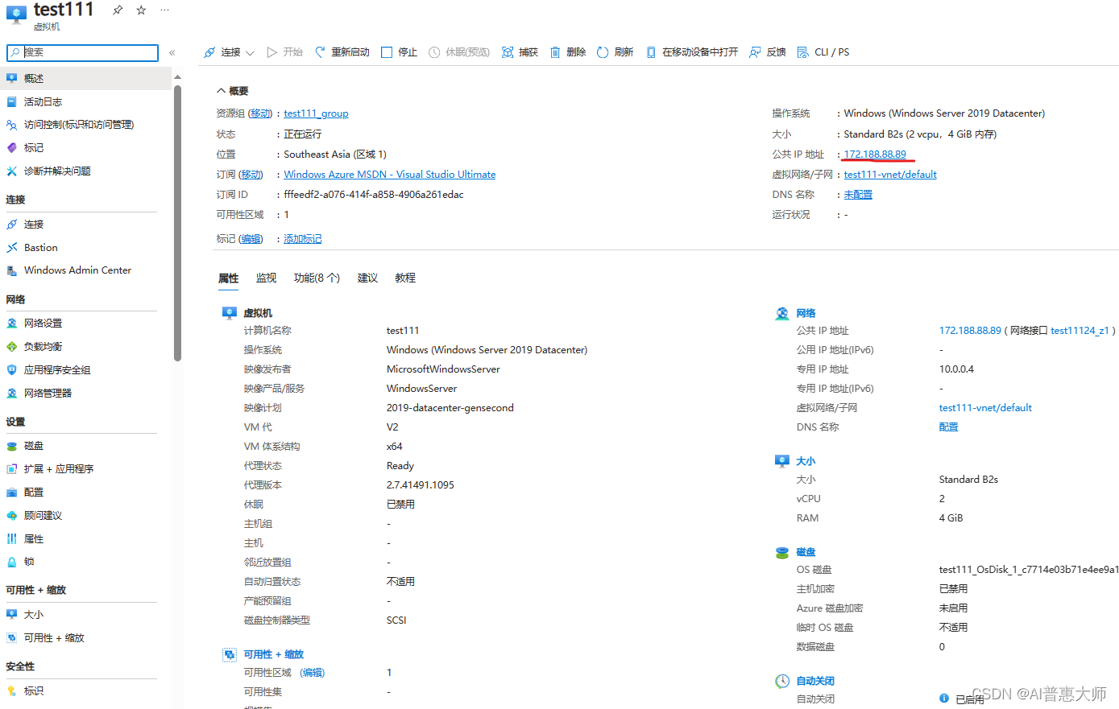Stop the VM with the 停止 button
1119x709 pixels.
399,52
